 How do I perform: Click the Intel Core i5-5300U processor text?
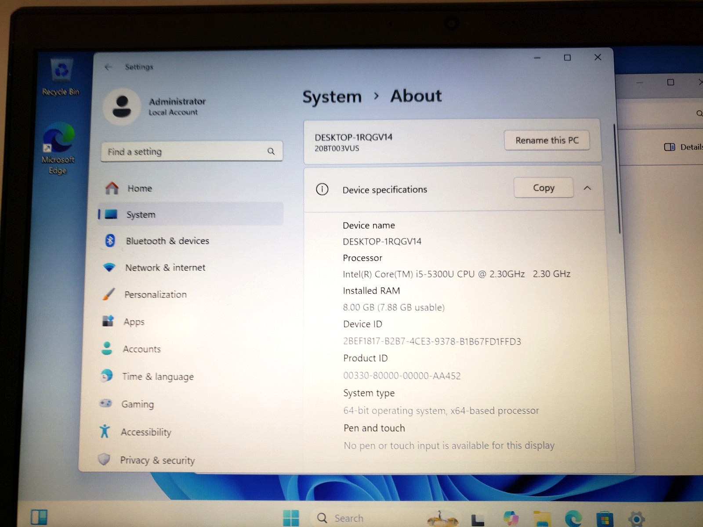457,274
